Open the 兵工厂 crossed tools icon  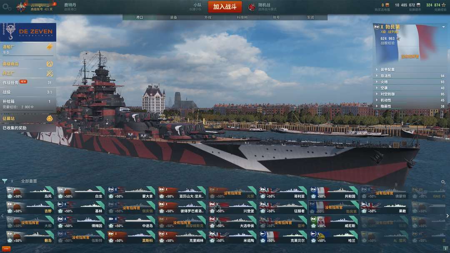tap(49, 73)
